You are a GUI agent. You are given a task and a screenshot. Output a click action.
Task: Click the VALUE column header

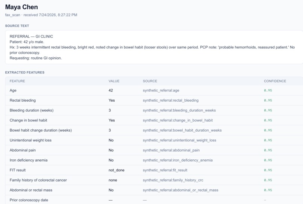pos(114,81)
